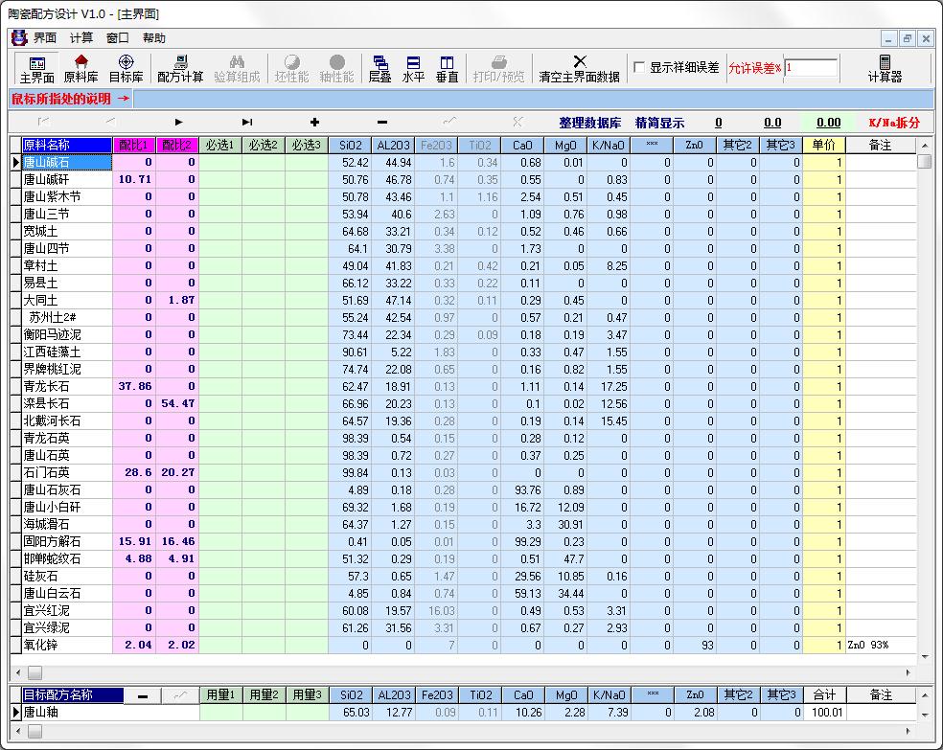Click the cancel edit X icon
Viewport: 943px width, 750px height.
(517, 122)
